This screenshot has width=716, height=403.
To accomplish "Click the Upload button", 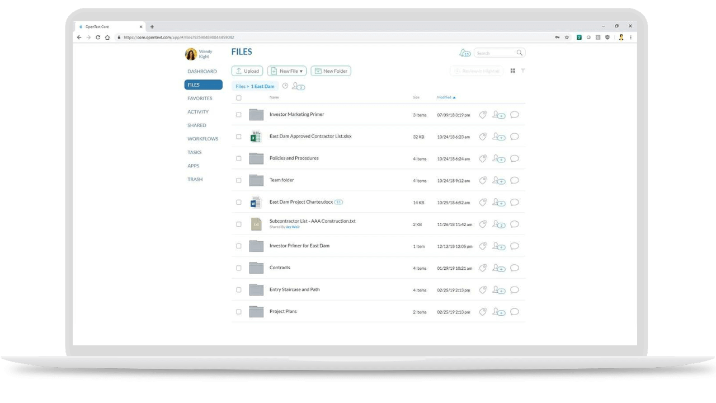I will coord(247,71).
